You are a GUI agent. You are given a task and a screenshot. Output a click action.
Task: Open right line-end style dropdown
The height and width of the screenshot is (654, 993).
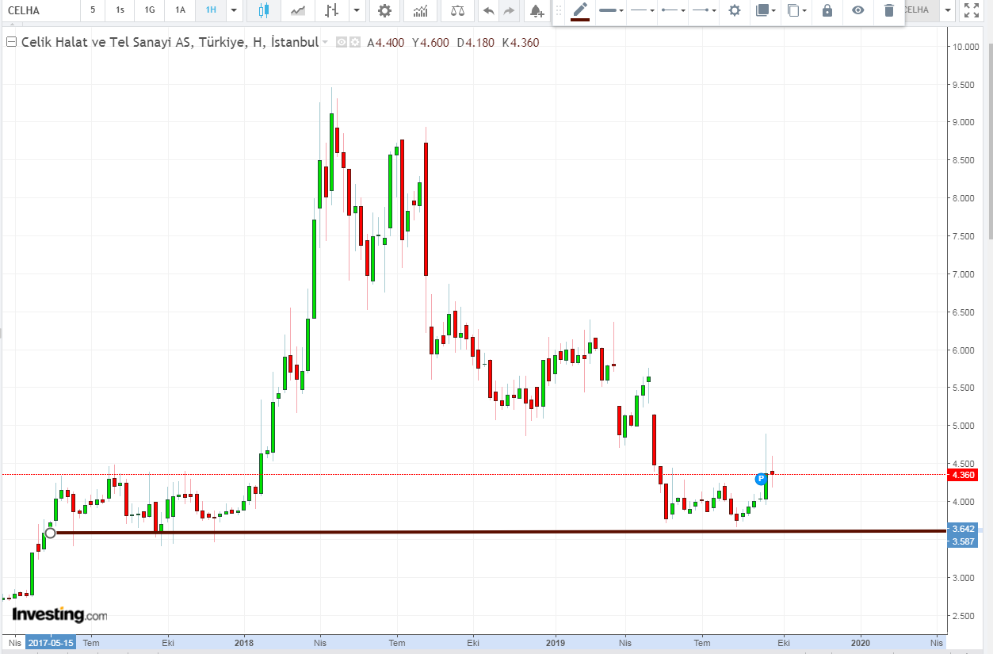pyautogui.click(x=704, y=10)
